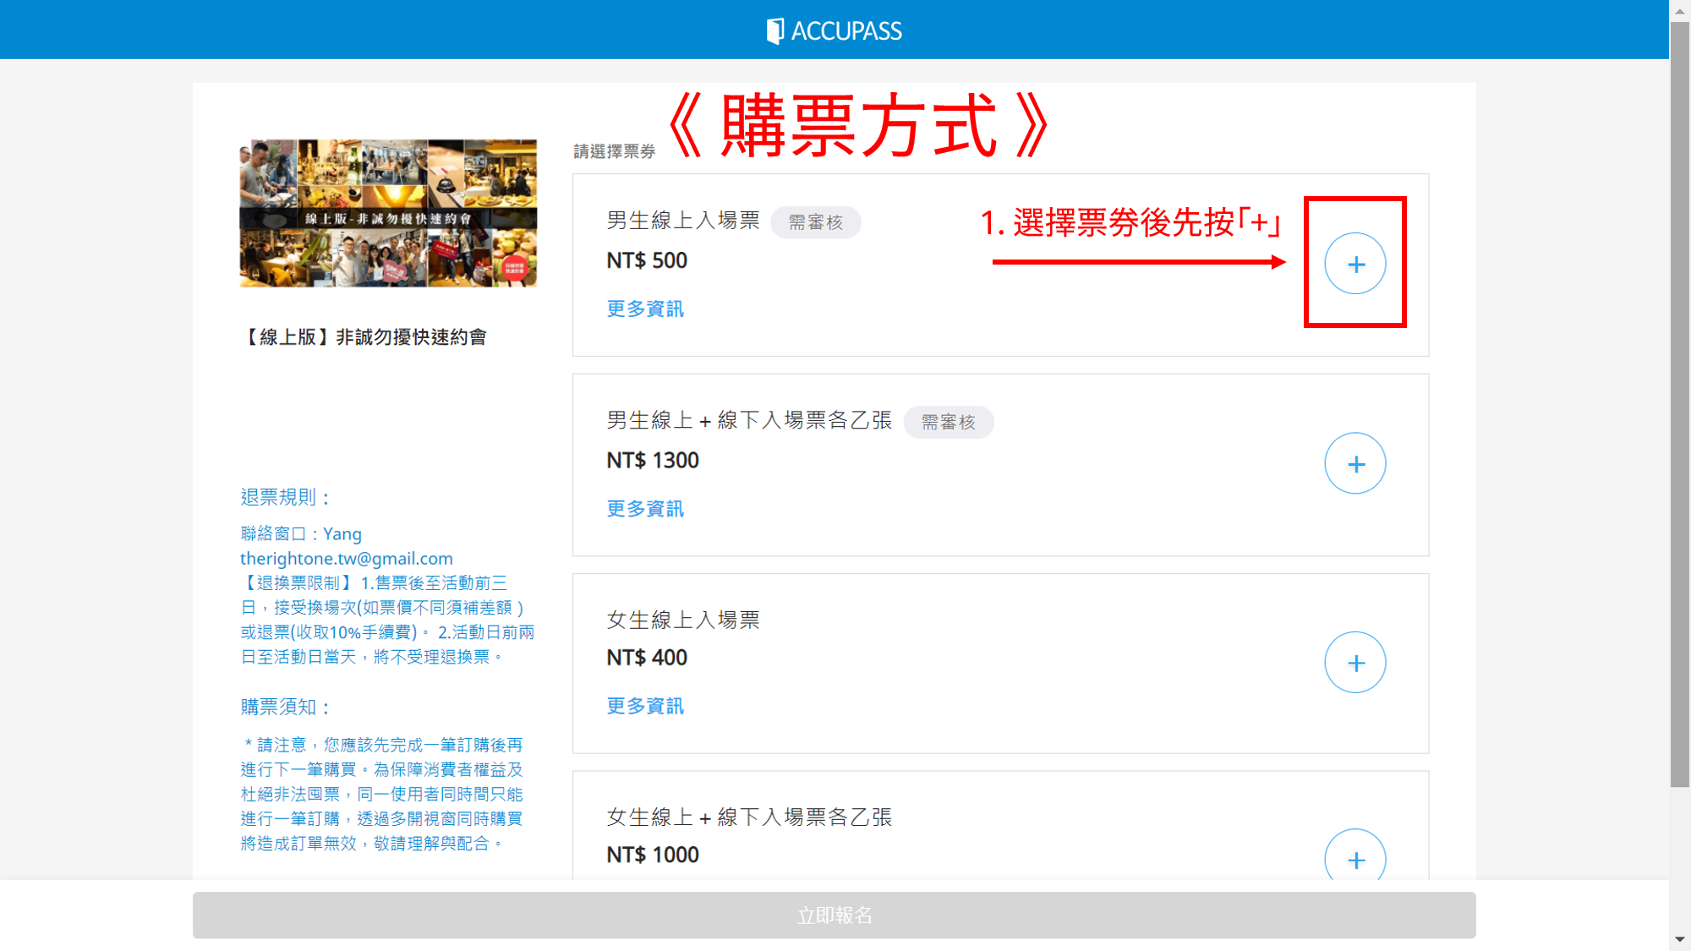Expand 更多資訊 under NT$ 400 ticket
This screenshot has height=951, width=1691.
(645, 706)
